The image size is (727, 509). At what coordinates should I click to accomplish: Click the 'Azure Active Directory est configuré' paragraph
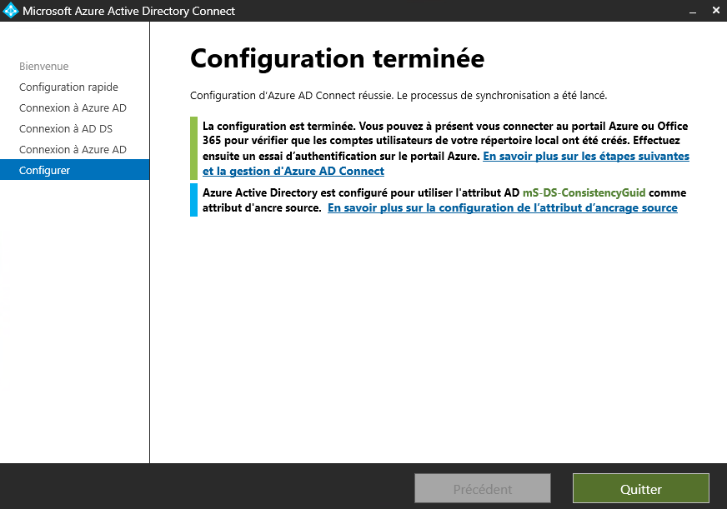tap(444, 200)
